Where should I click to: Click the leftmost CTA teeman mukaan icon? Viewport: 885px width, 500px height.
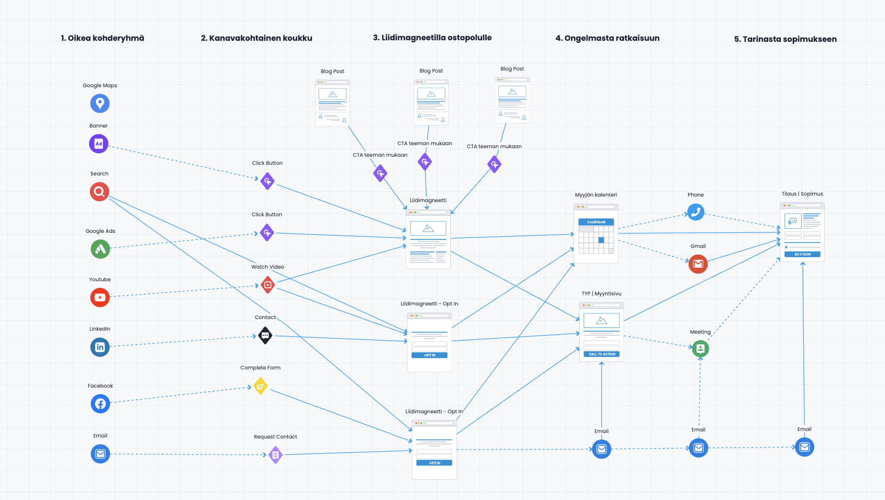click(x=380, y=173)
